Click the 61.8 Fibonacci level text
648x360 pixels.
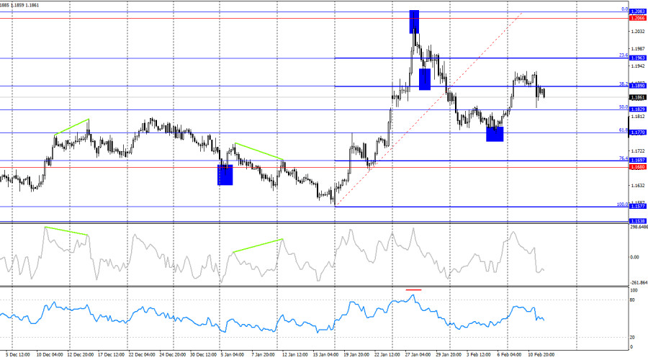[624, 130]
